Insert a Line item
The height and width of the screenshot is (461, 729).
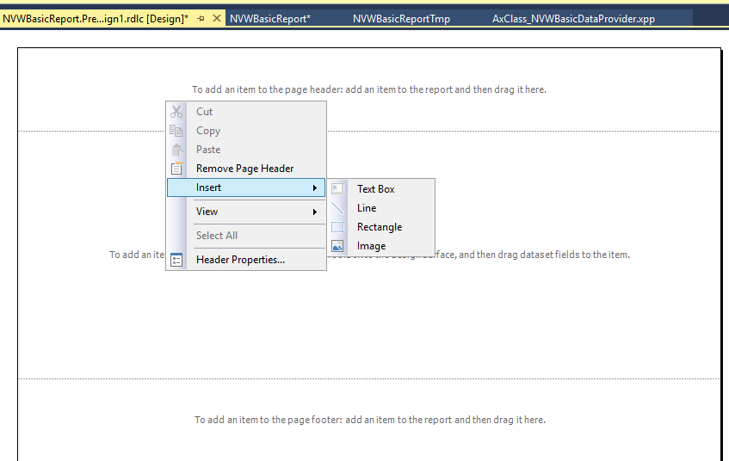coord(381,208)
